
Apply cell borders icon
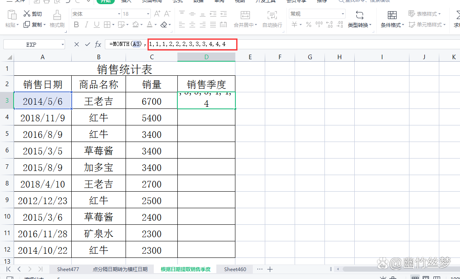[x=107, y=25]
